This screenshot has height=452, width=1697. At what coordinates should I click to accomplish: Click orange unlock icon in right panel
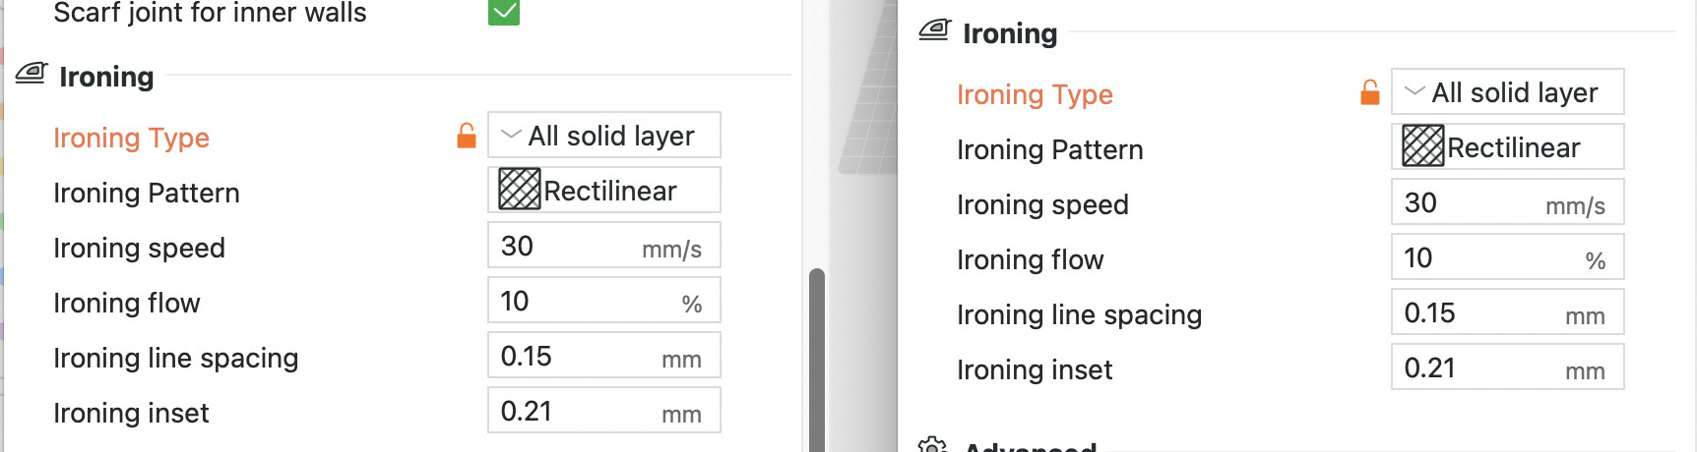coord(1370,92)
